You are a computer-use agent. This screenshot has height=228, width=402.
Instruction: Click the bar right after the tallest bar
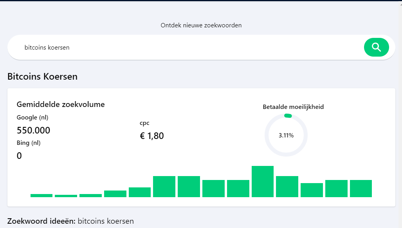(287, 187)
